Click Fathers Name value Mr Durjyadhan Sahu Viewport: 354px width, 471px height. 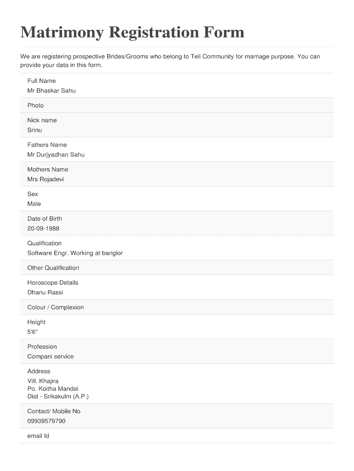pos(56,155)
